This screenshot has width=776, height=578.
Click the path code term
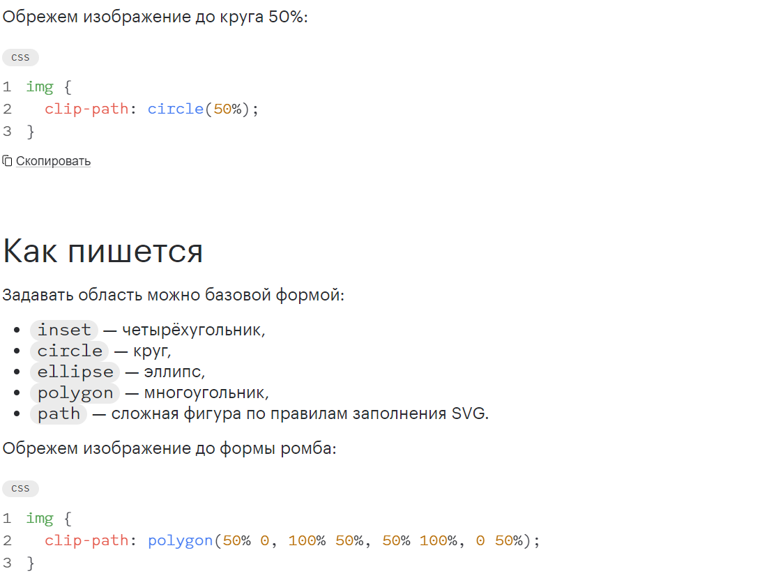pyautogui.click(x=59, y=413)
